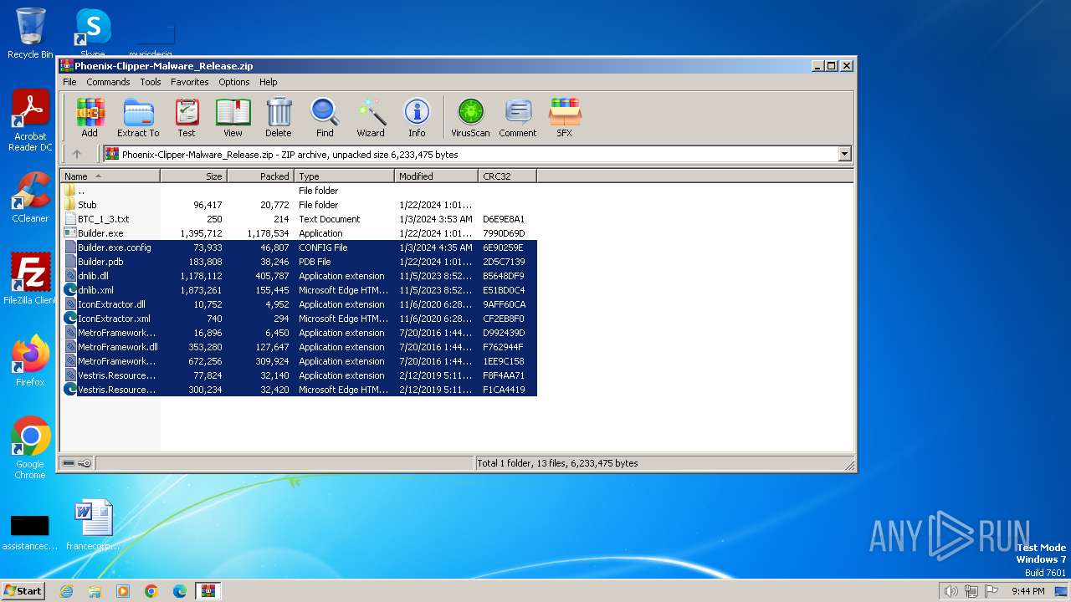Open Acrobat Reader DC desktop icon
This screenshot has height=602, width=1071.
pyautogui.click(x=30, y=120)
